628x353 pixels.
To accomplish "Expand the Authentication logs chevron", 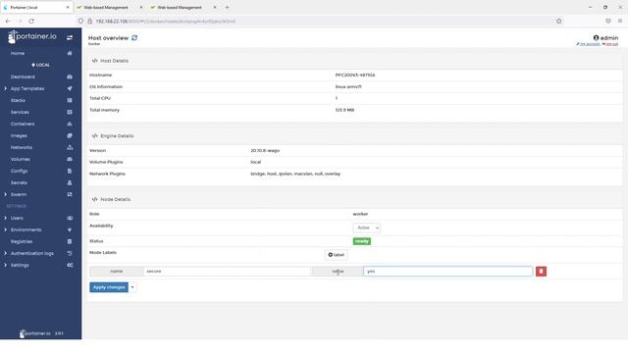I will click(x=5, y=253).
